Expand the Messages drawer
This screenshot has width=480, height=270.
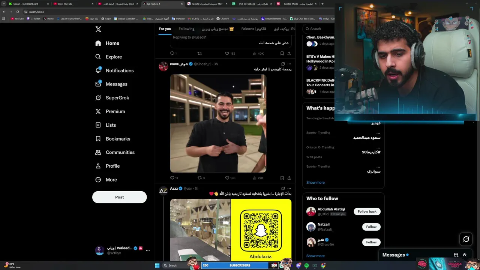pos(465,255)
